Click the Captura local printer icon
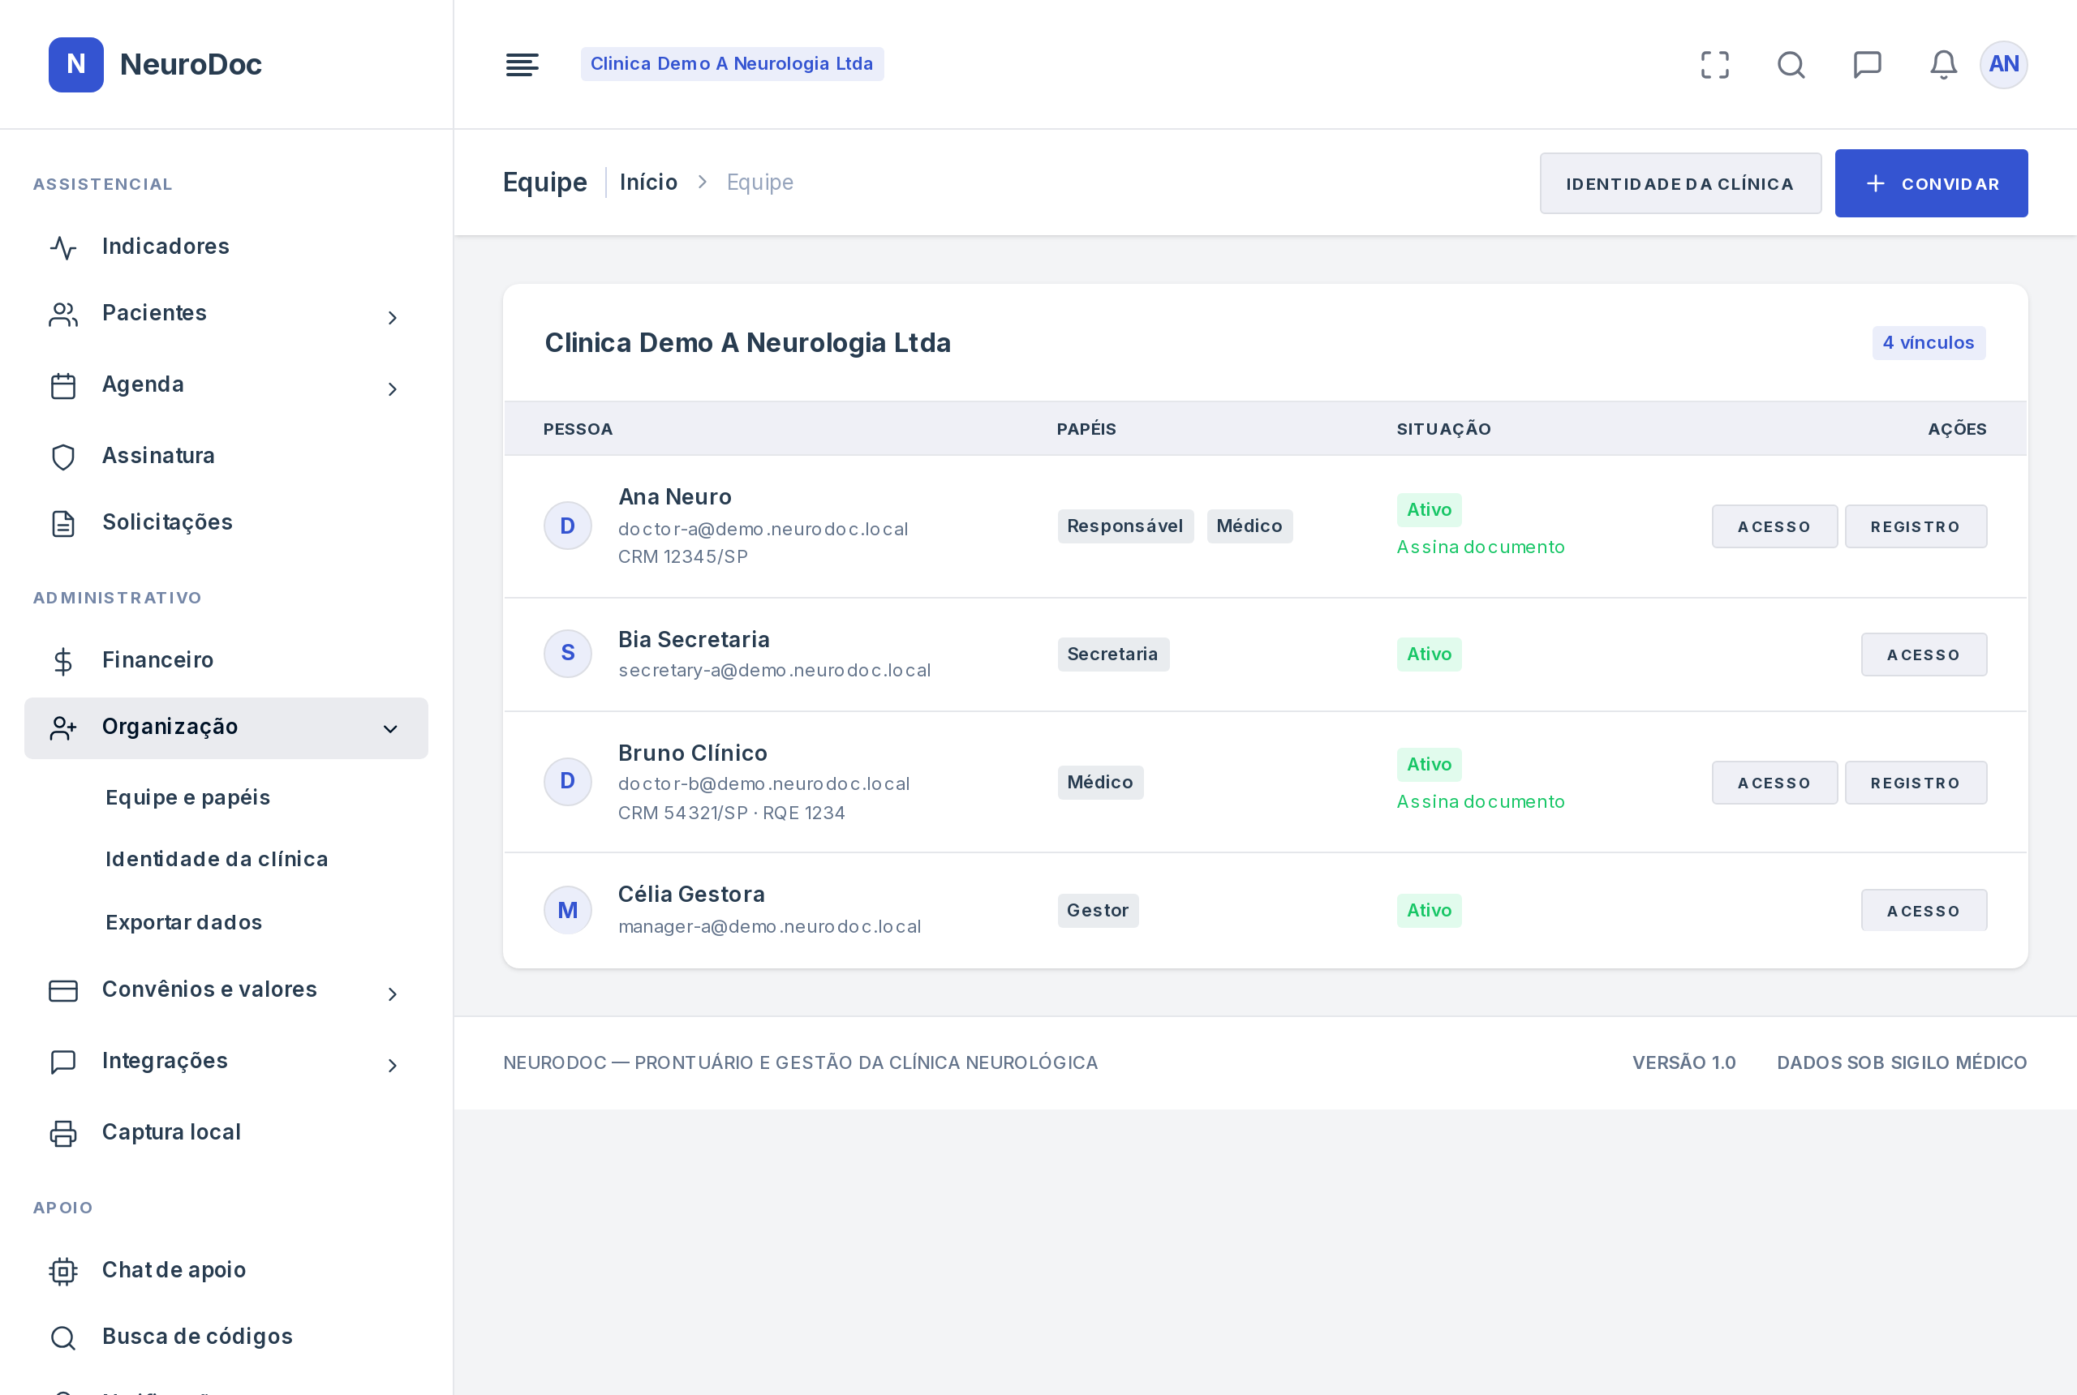The height and width of the screenshot is (1395, 2077). 63,1132
